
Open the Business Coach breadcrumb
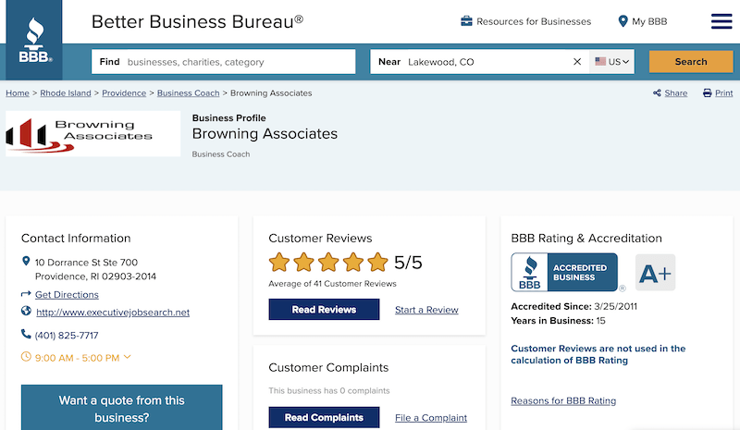[x=189, y=93]
